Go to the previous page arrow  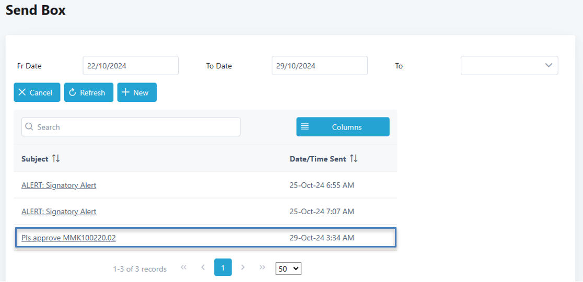coord(203,267)
